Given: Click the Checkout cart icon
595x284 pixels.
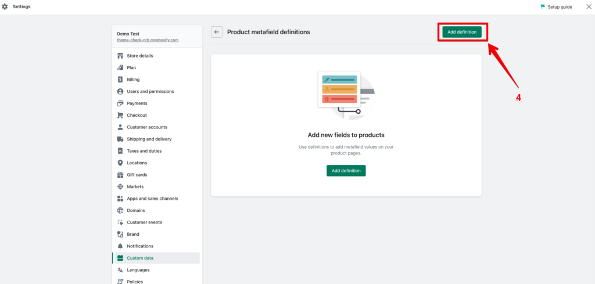Looking at the screenshot, I should 120,115.
